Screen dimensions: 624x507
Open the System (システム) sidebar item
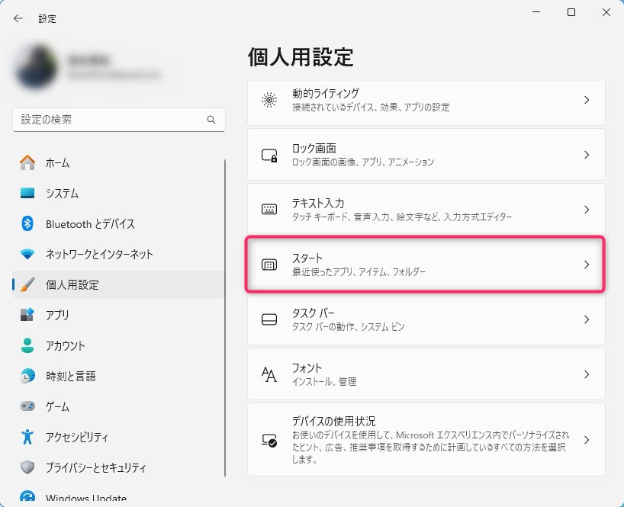click(62, 193)
